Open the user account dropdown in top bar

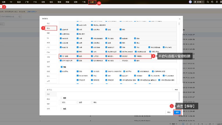pyautogui.click(x=199, y=2)
